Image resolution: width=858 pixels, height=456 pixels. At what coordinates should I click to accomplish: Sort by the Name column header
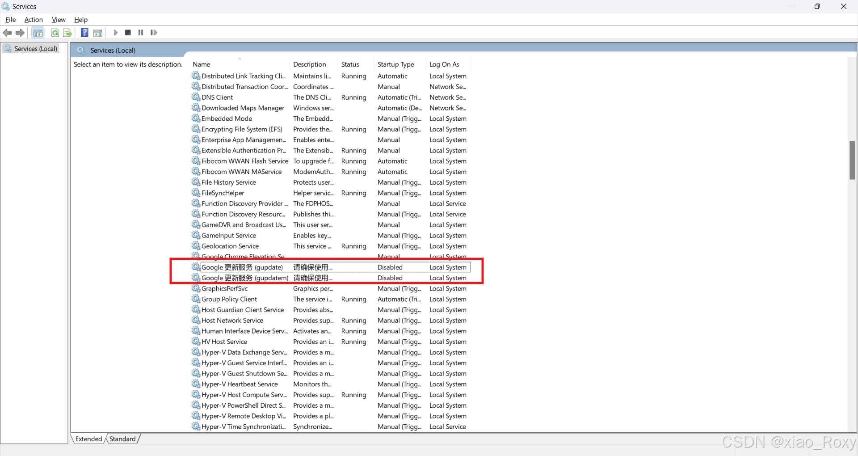tap(240, 64)
